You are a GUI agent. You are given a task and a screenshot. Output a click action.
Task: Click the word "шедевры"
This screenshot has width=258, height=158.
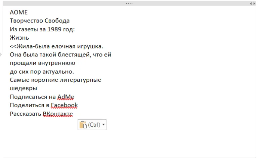pos(24,88)
